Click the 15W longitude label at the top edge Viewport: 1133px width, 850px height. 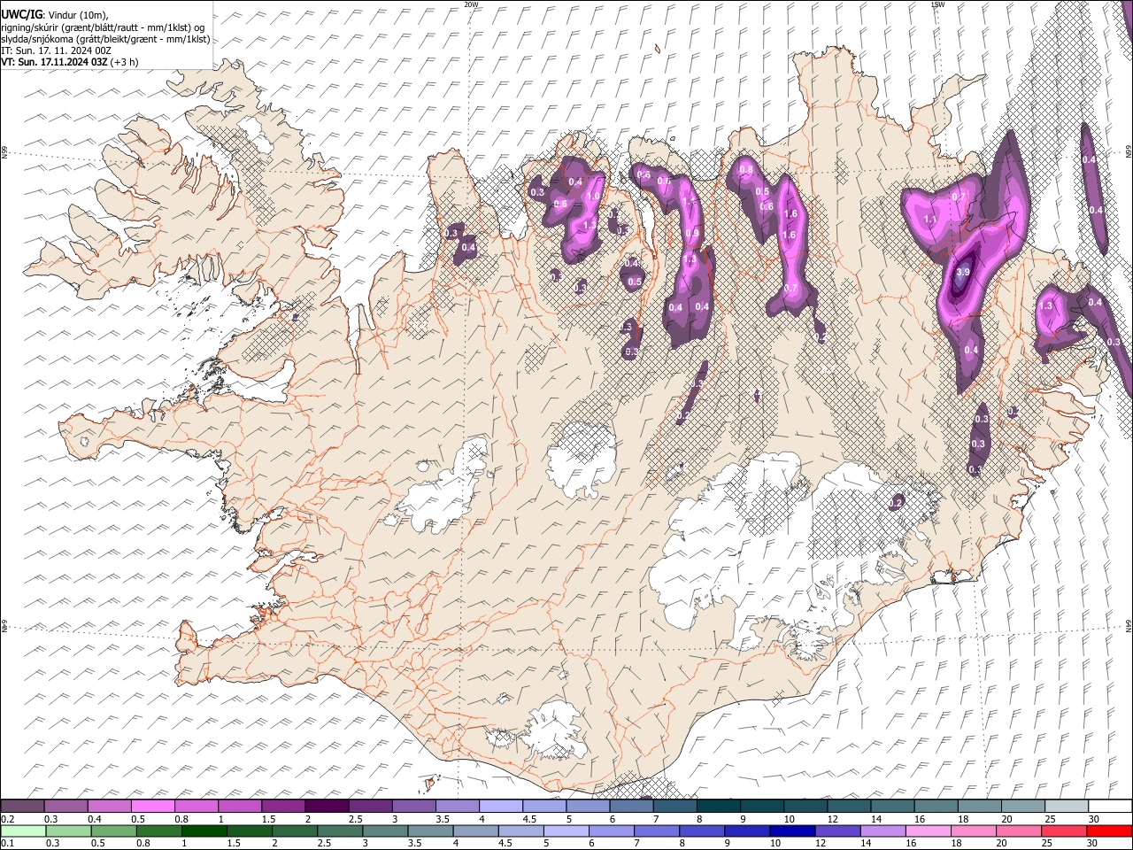938,4
